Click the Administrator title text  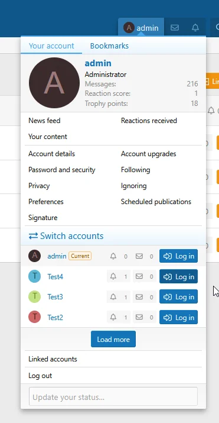click(106, 75)
